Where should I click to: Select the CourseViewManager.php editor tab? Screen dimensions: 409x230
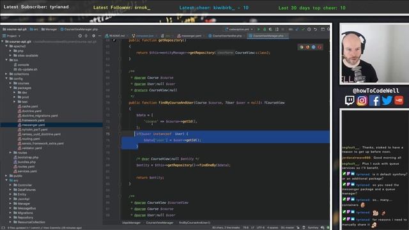[x=268, y=36]
